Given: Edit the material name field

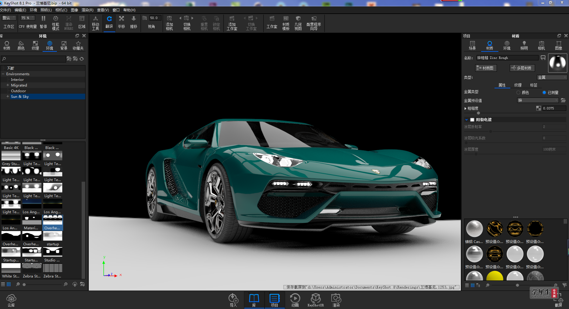Looking at the screenshot, I should [507, 58].
